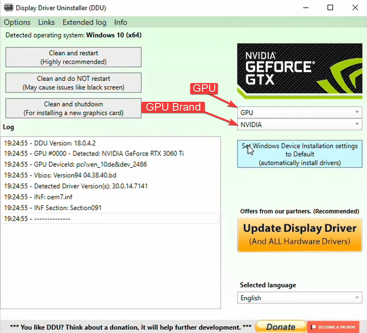This screenshot has height=333, width=367.
Task: Click the Donate button
Action: [x=281, y=327]
